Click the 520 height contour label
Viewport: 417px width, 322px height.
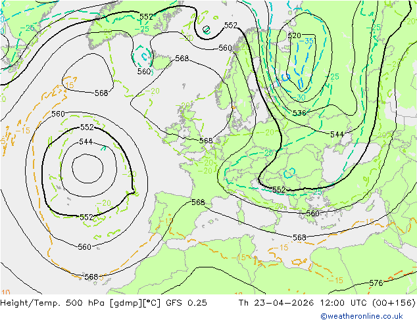pos(294,35)
